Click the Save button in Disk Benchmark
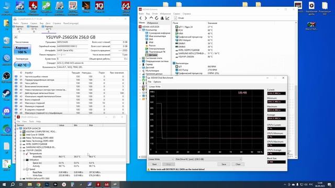 [224, 164]
